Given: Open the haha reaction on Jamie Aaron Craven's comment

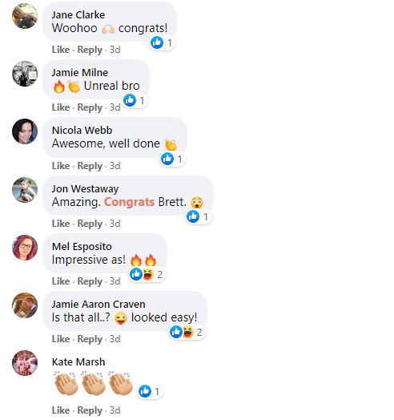Looking at the screenshot, I should click(188, 332).
